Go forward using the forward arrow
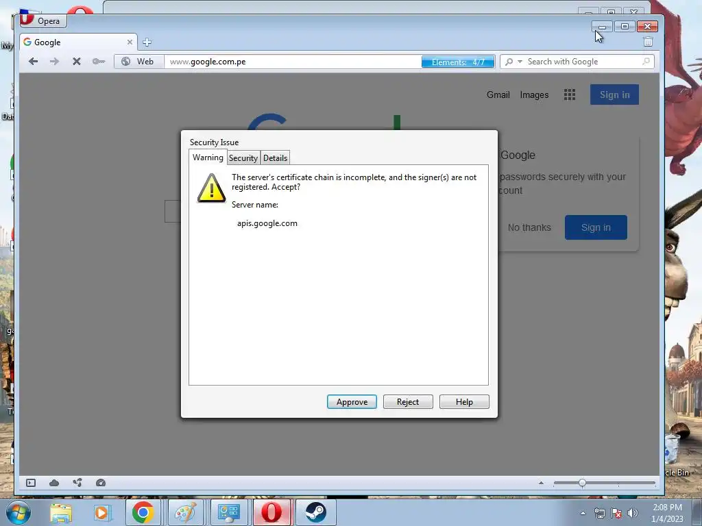 click(x=54, y=61)
